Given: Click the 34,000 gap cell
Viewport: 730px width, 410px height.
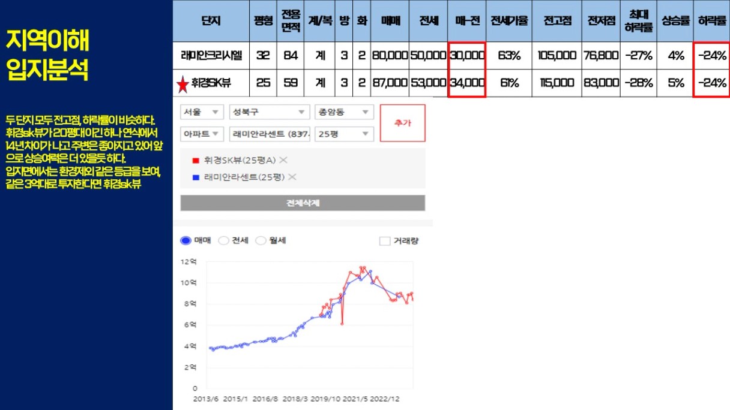Looking at the screenshot, I should pyautogui.click(x=466, y=83).
